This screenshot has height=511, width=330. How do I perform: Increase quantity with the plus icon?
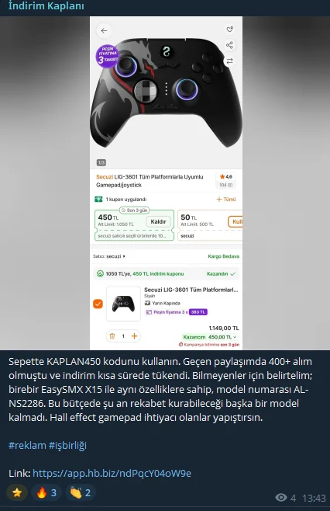pos(134,336)
